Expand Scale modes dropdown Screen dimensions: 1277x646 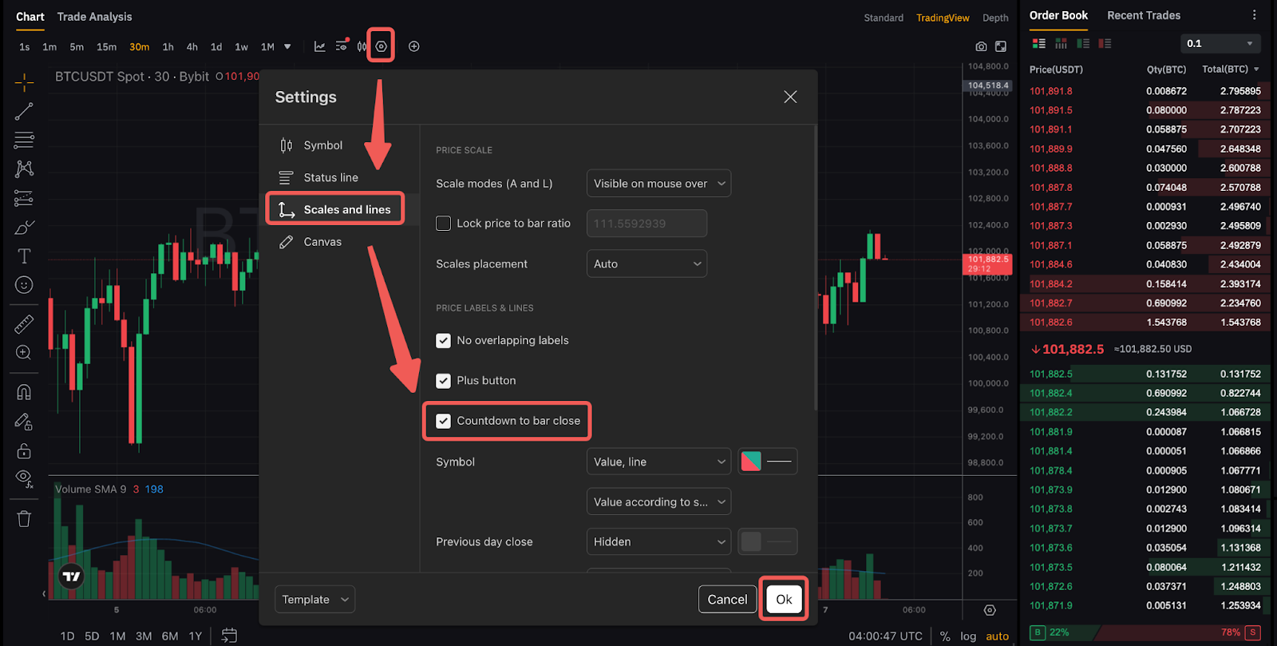658,184
